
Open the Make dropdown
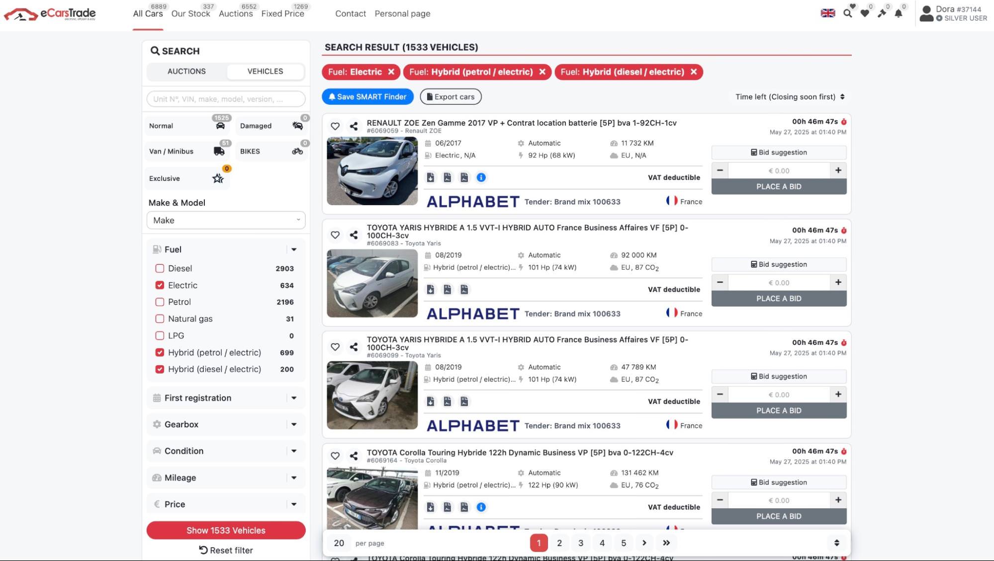click(x=226, y=220)
